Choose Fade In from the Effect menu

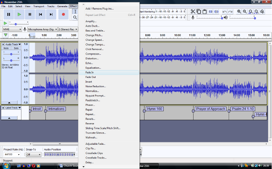[x=109, y=73]
